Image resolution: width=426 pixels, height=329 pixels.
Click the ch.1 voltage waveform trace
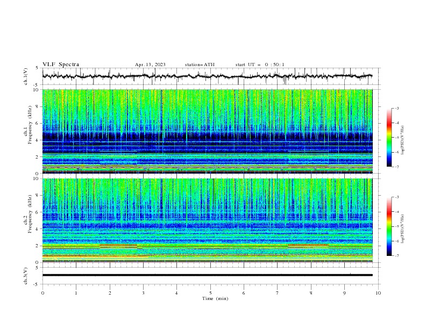pos(207,76)
